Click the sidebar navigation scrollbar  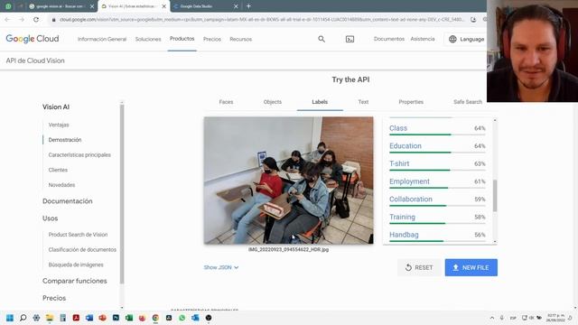(122, 194)
